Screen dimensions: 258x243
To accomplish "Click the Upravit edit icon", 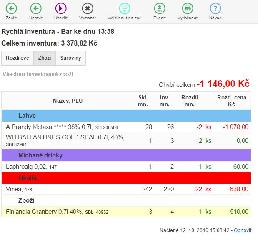I will click(36, 8).
